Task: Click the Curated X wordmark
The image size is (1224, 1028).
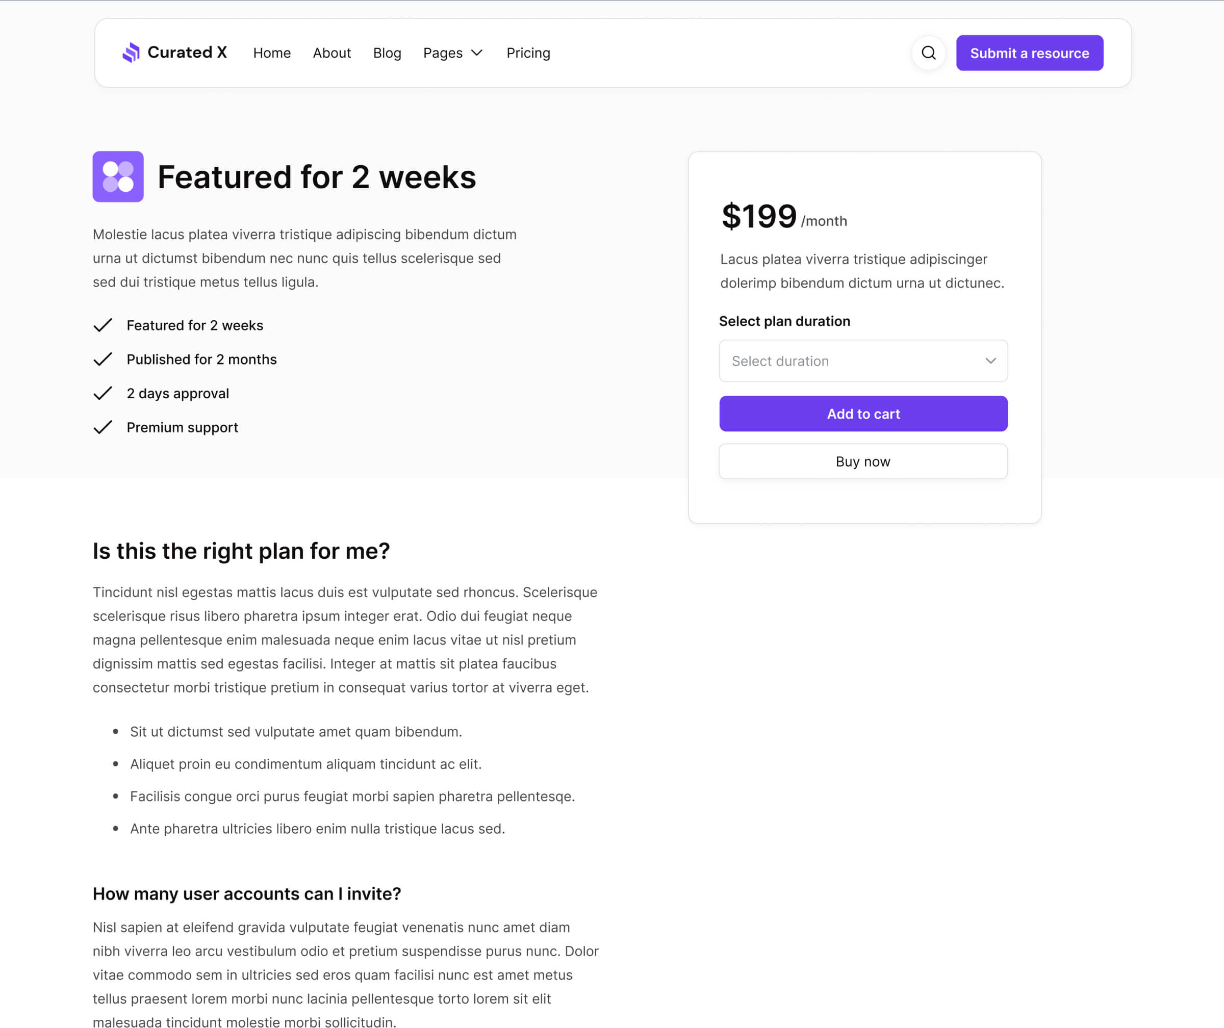Action: pos(188,53)
